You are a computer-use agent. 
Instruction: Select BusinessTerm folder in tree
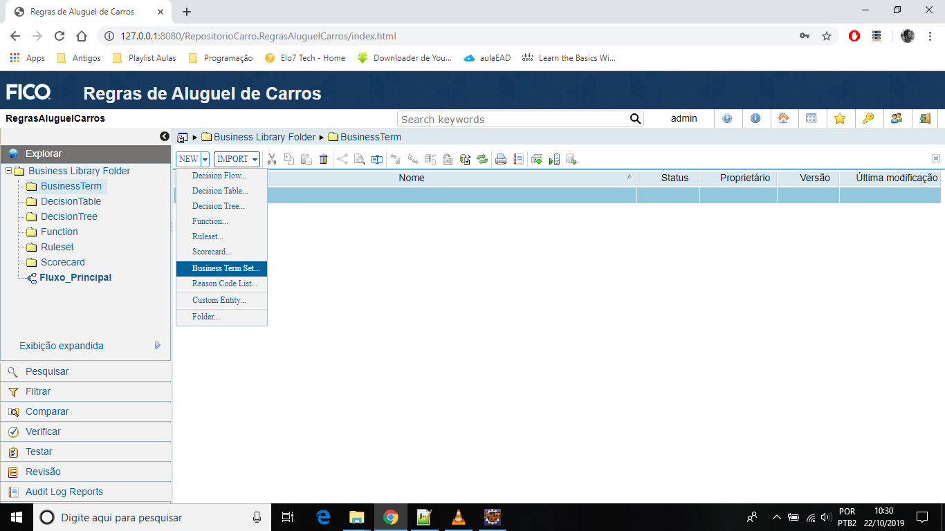click(x=71, y=186)
